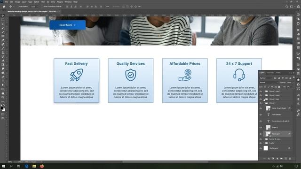This screenshot has width=301, height=169.
Task: Expand the Group 3 copy 3 folder
Action: pyautogui.click(x=264, y=91)
